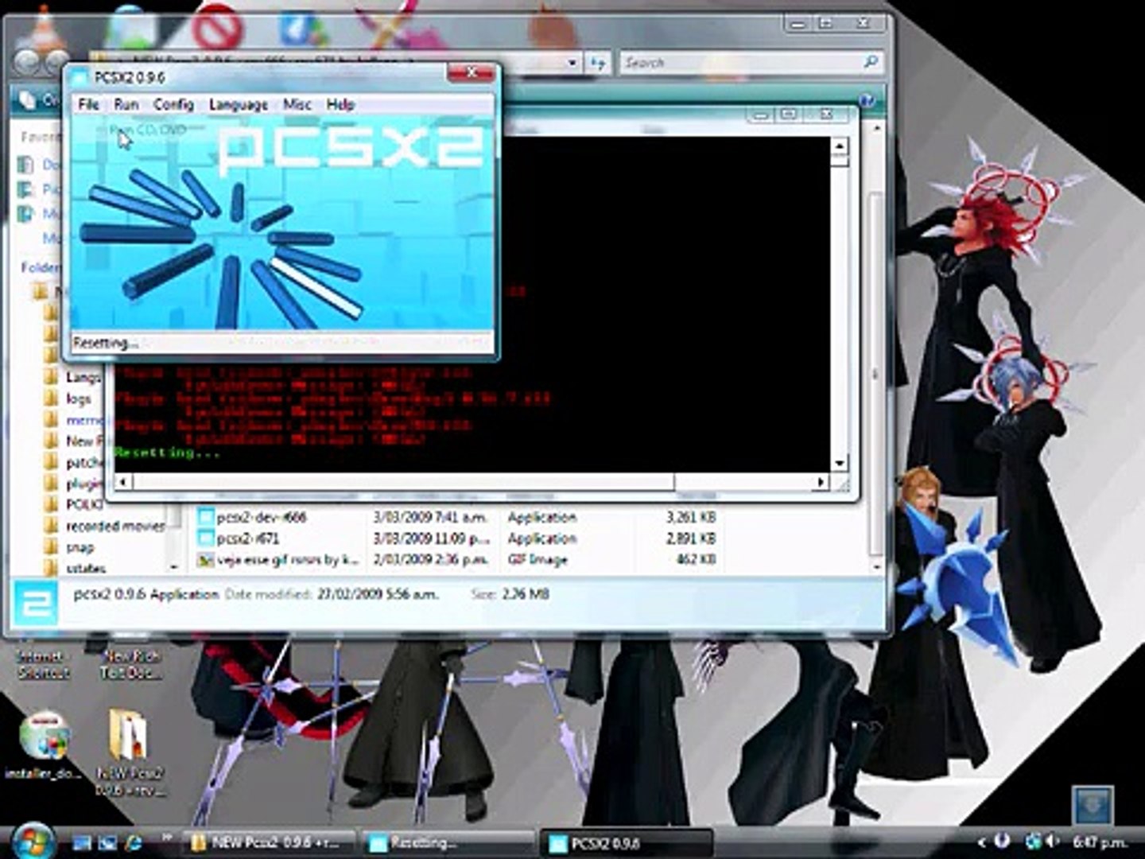The width and height of the screenshot is (1145, 859).
Task: Click the Explorer help question mark icon
Action: pos(867,100)
